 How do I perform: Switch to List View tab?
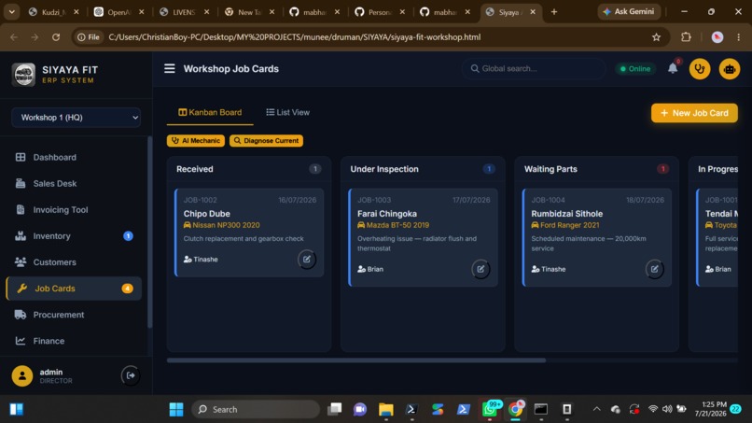pyautogui.click(x=287, y=112)
